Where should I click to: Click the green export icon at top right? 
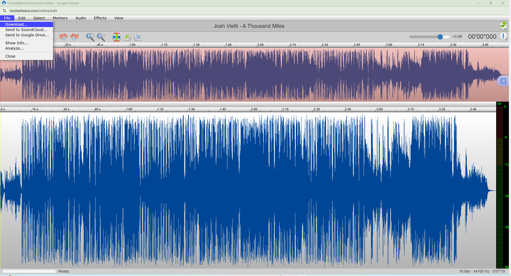pos(503,26)
